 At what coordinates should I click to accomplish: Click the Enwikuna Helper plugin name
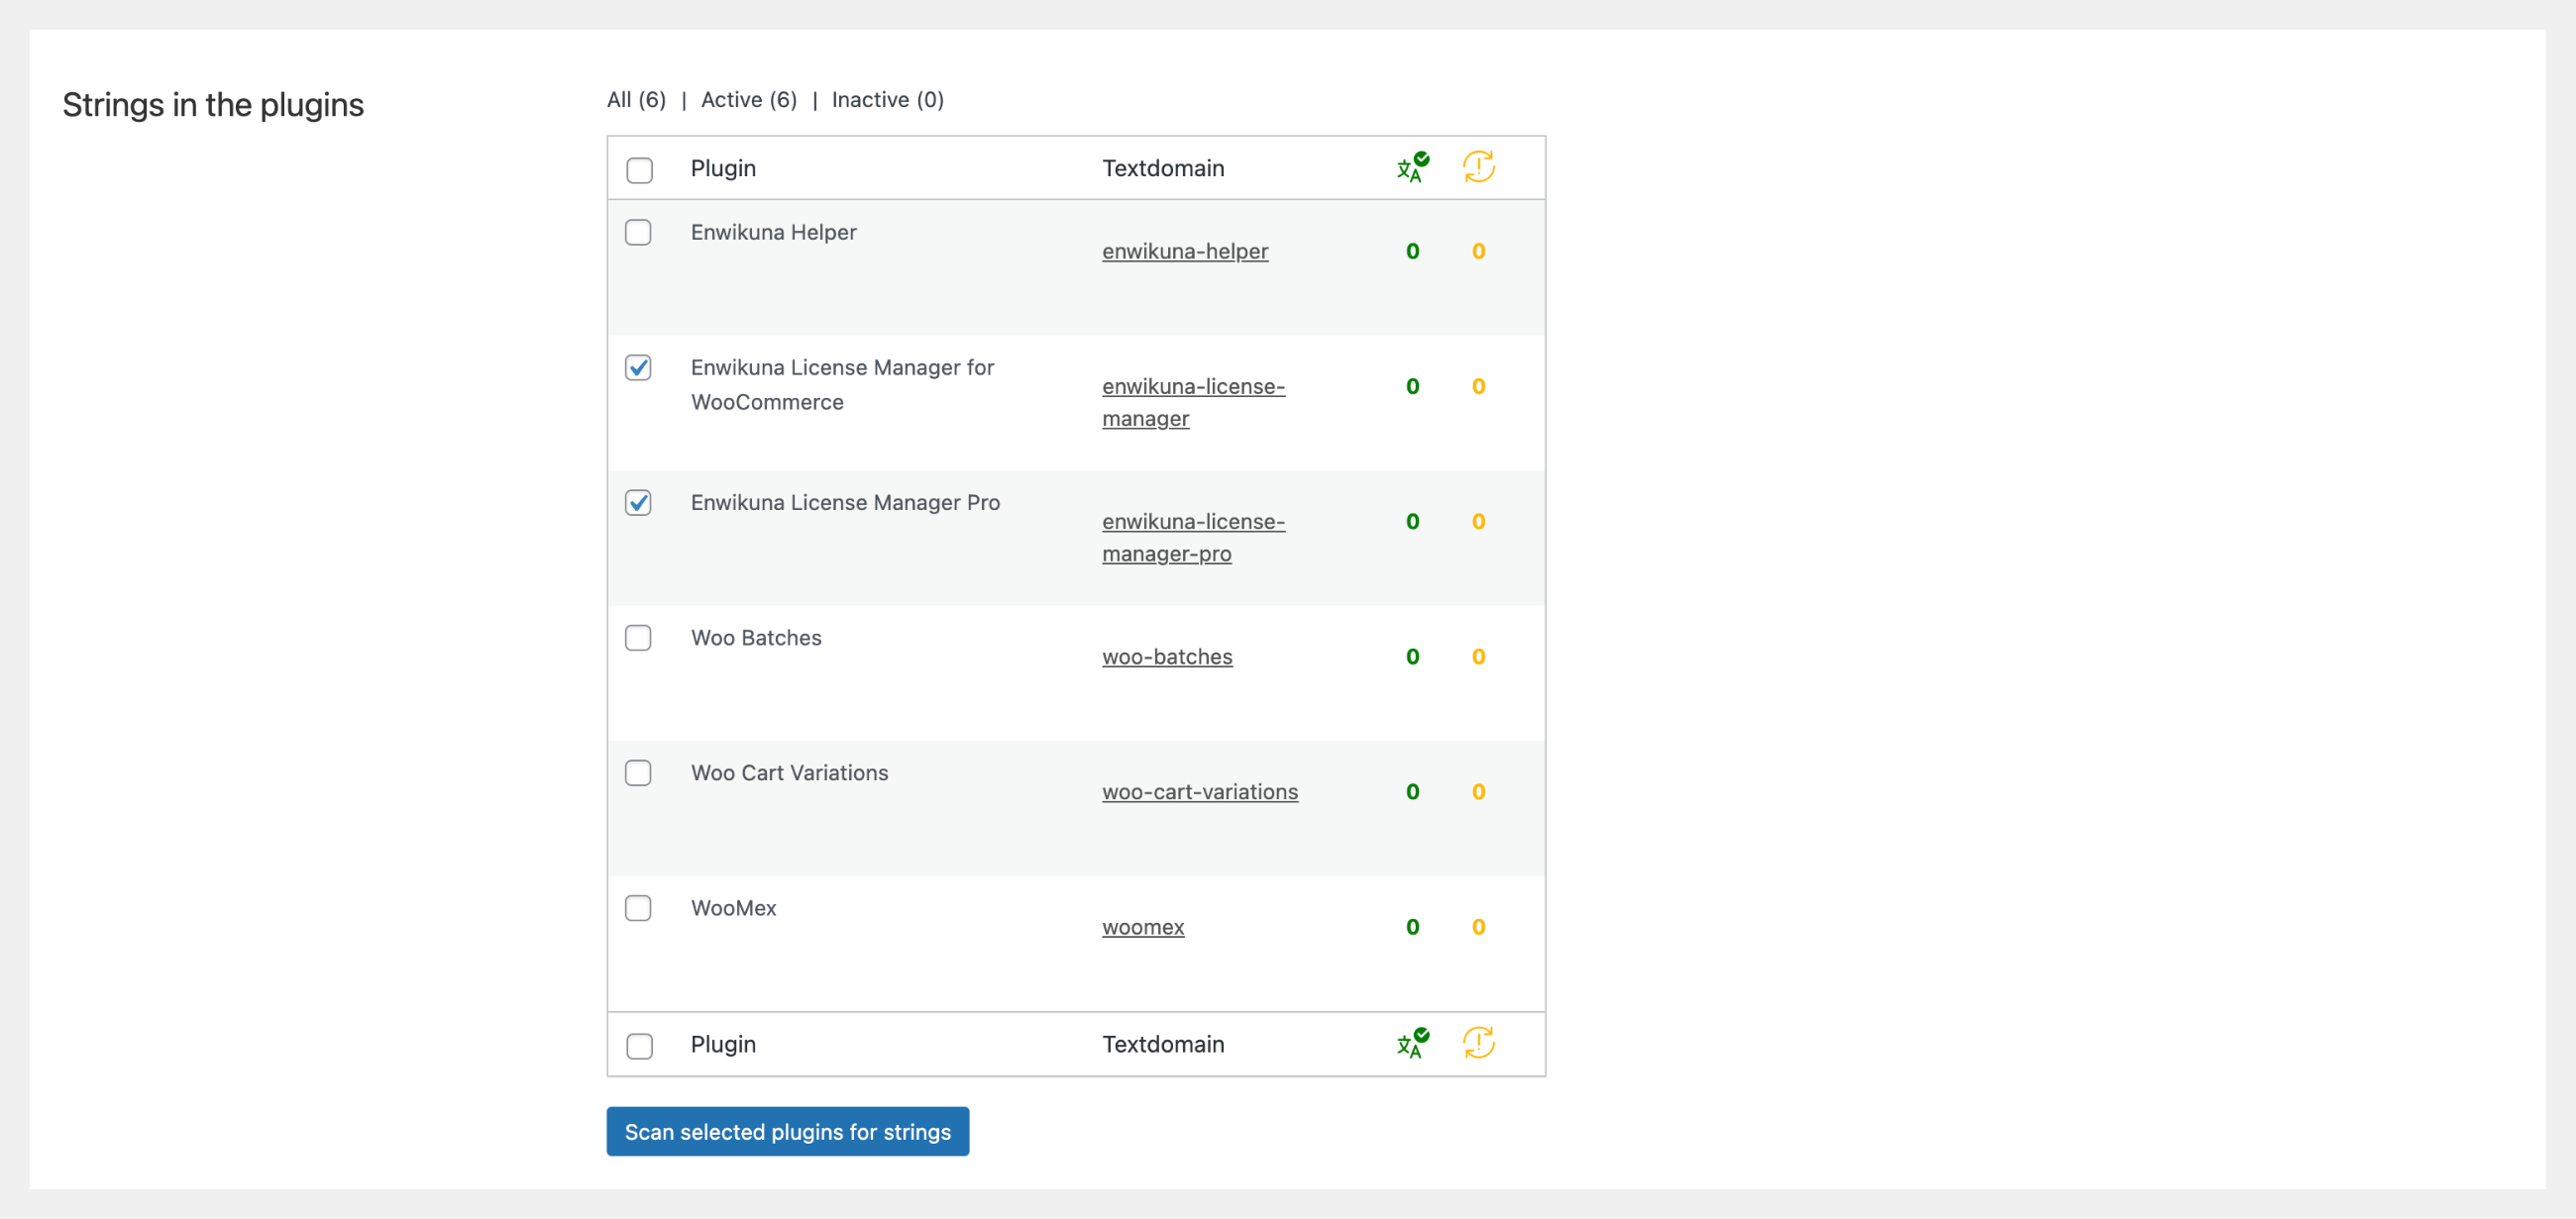(x=773, y=232)
